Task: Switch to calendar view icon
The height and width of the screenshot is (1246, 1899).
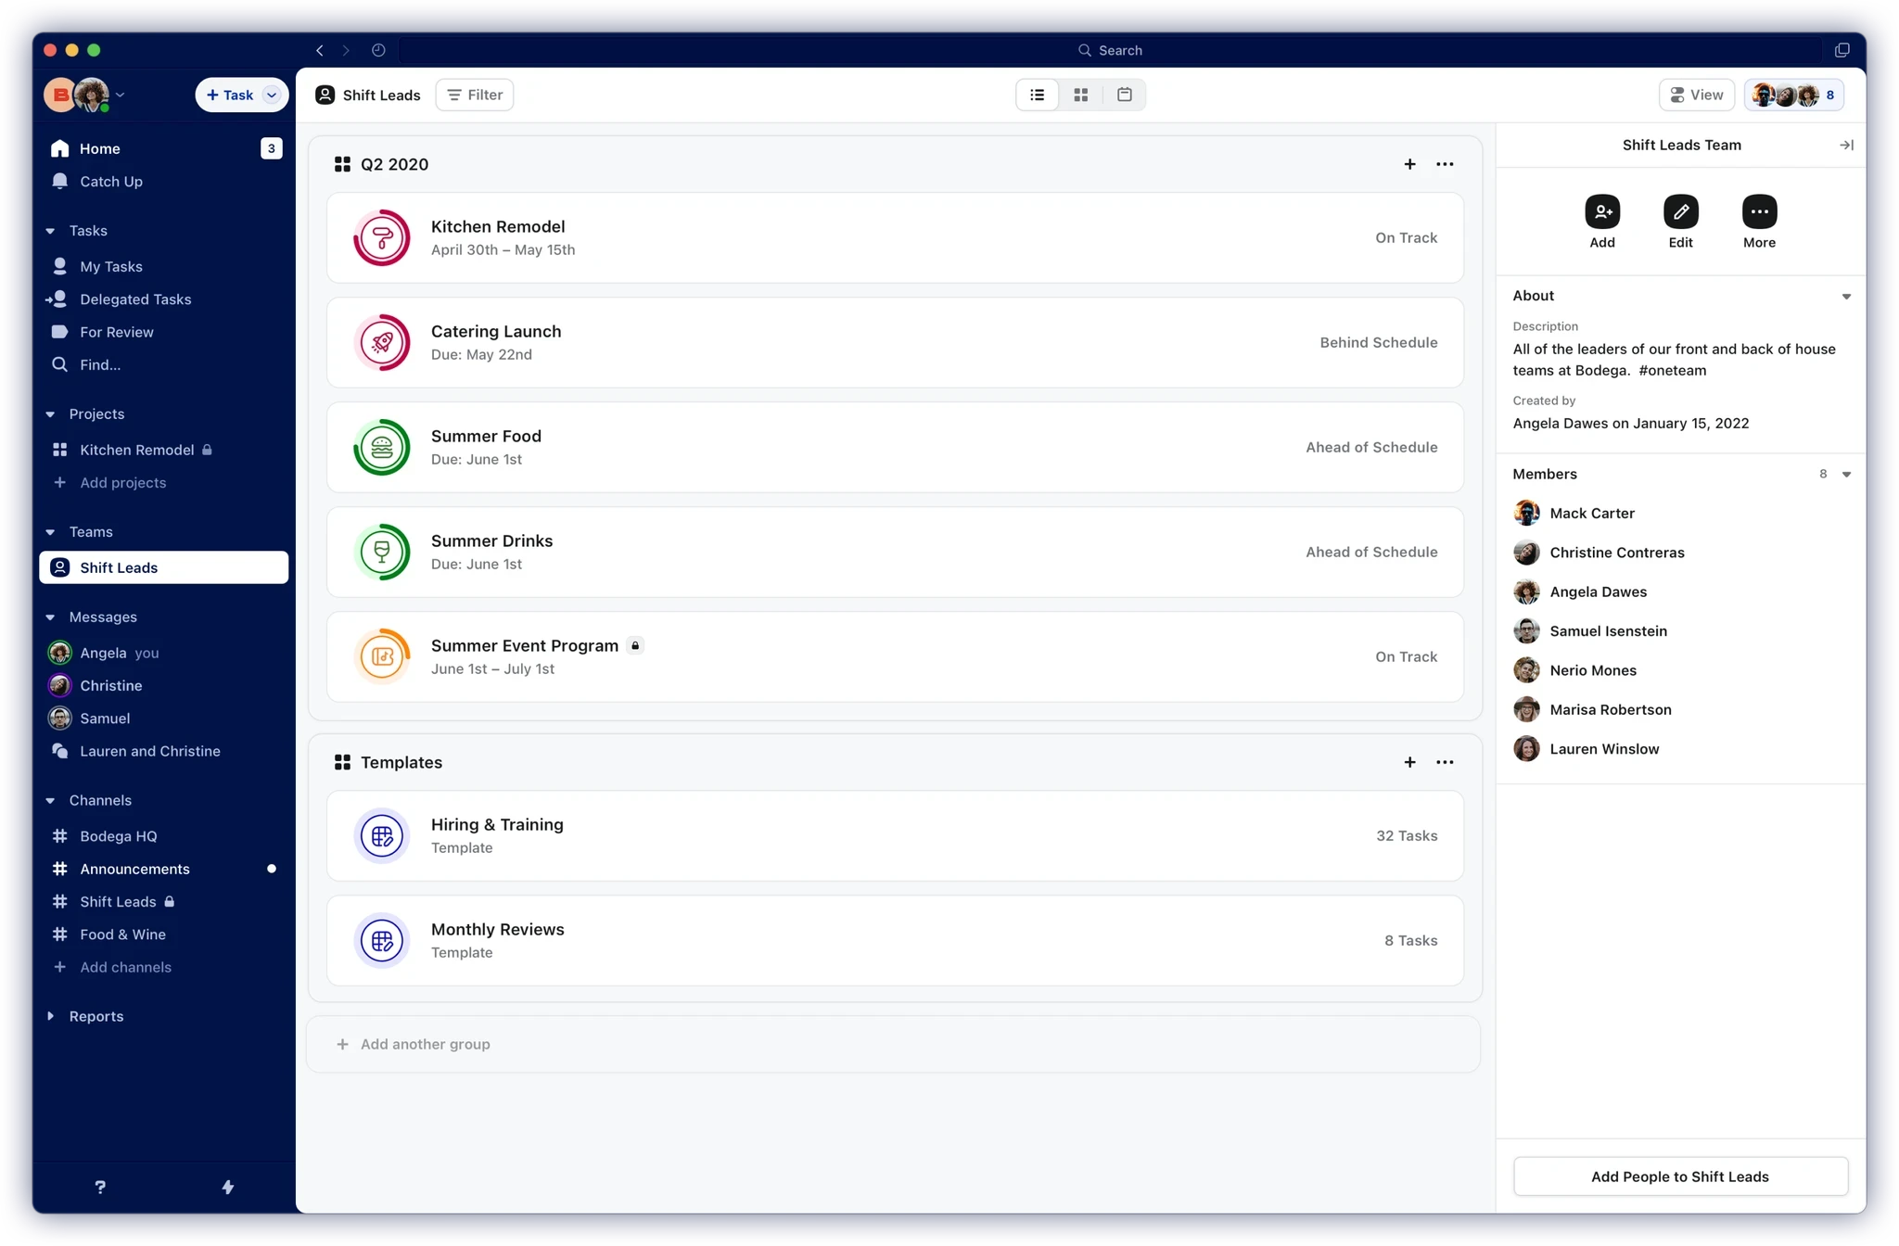Action: click(x=1124, y=95)
